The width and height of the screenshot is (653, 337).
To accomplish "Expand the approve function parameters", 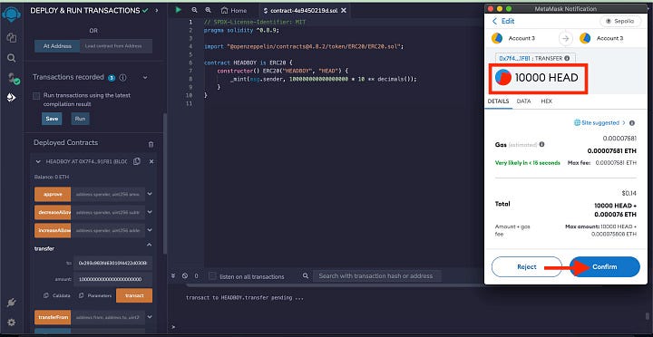I will pos(150,194).
